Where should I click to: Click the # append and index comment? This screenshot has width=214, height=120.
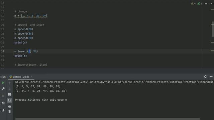pos(29,25)
